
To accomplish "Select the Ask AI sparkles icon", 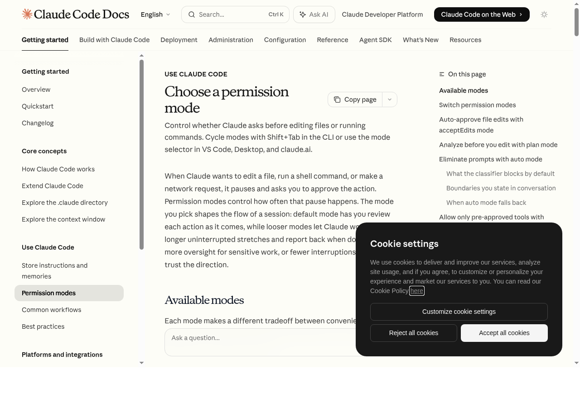I will 302,14.
